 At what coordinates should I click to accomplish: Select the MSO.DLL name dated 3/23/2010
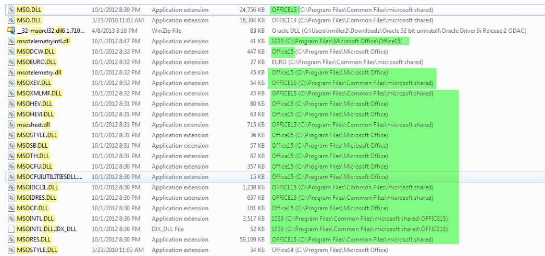(29, 20)
